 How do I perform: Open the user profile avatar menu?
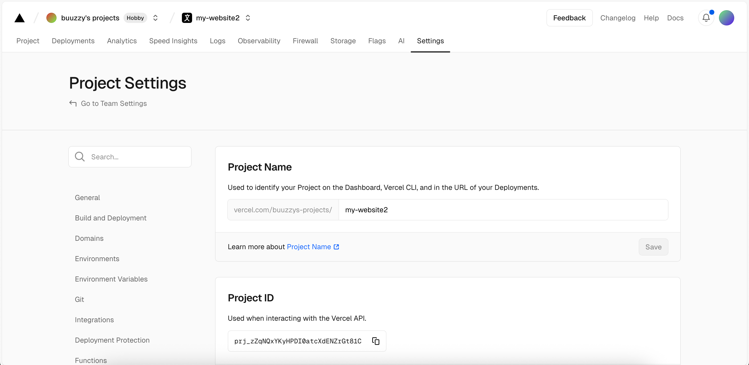pos(726,18)
